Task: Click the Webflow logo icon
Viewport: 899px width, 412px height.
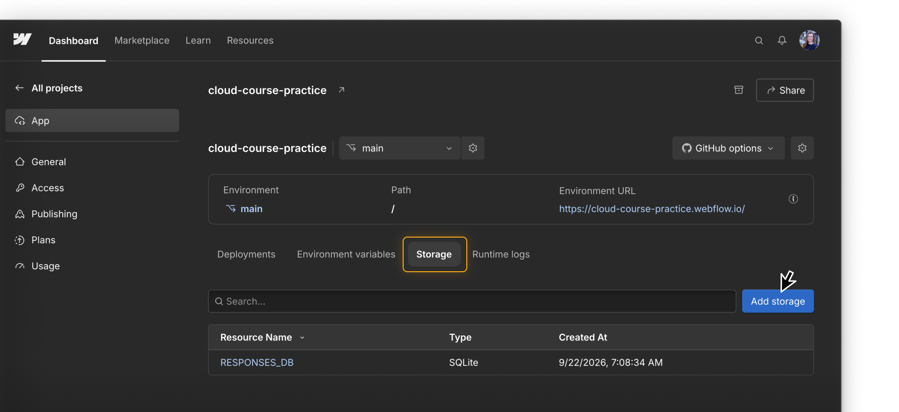Action: [22, 39]
